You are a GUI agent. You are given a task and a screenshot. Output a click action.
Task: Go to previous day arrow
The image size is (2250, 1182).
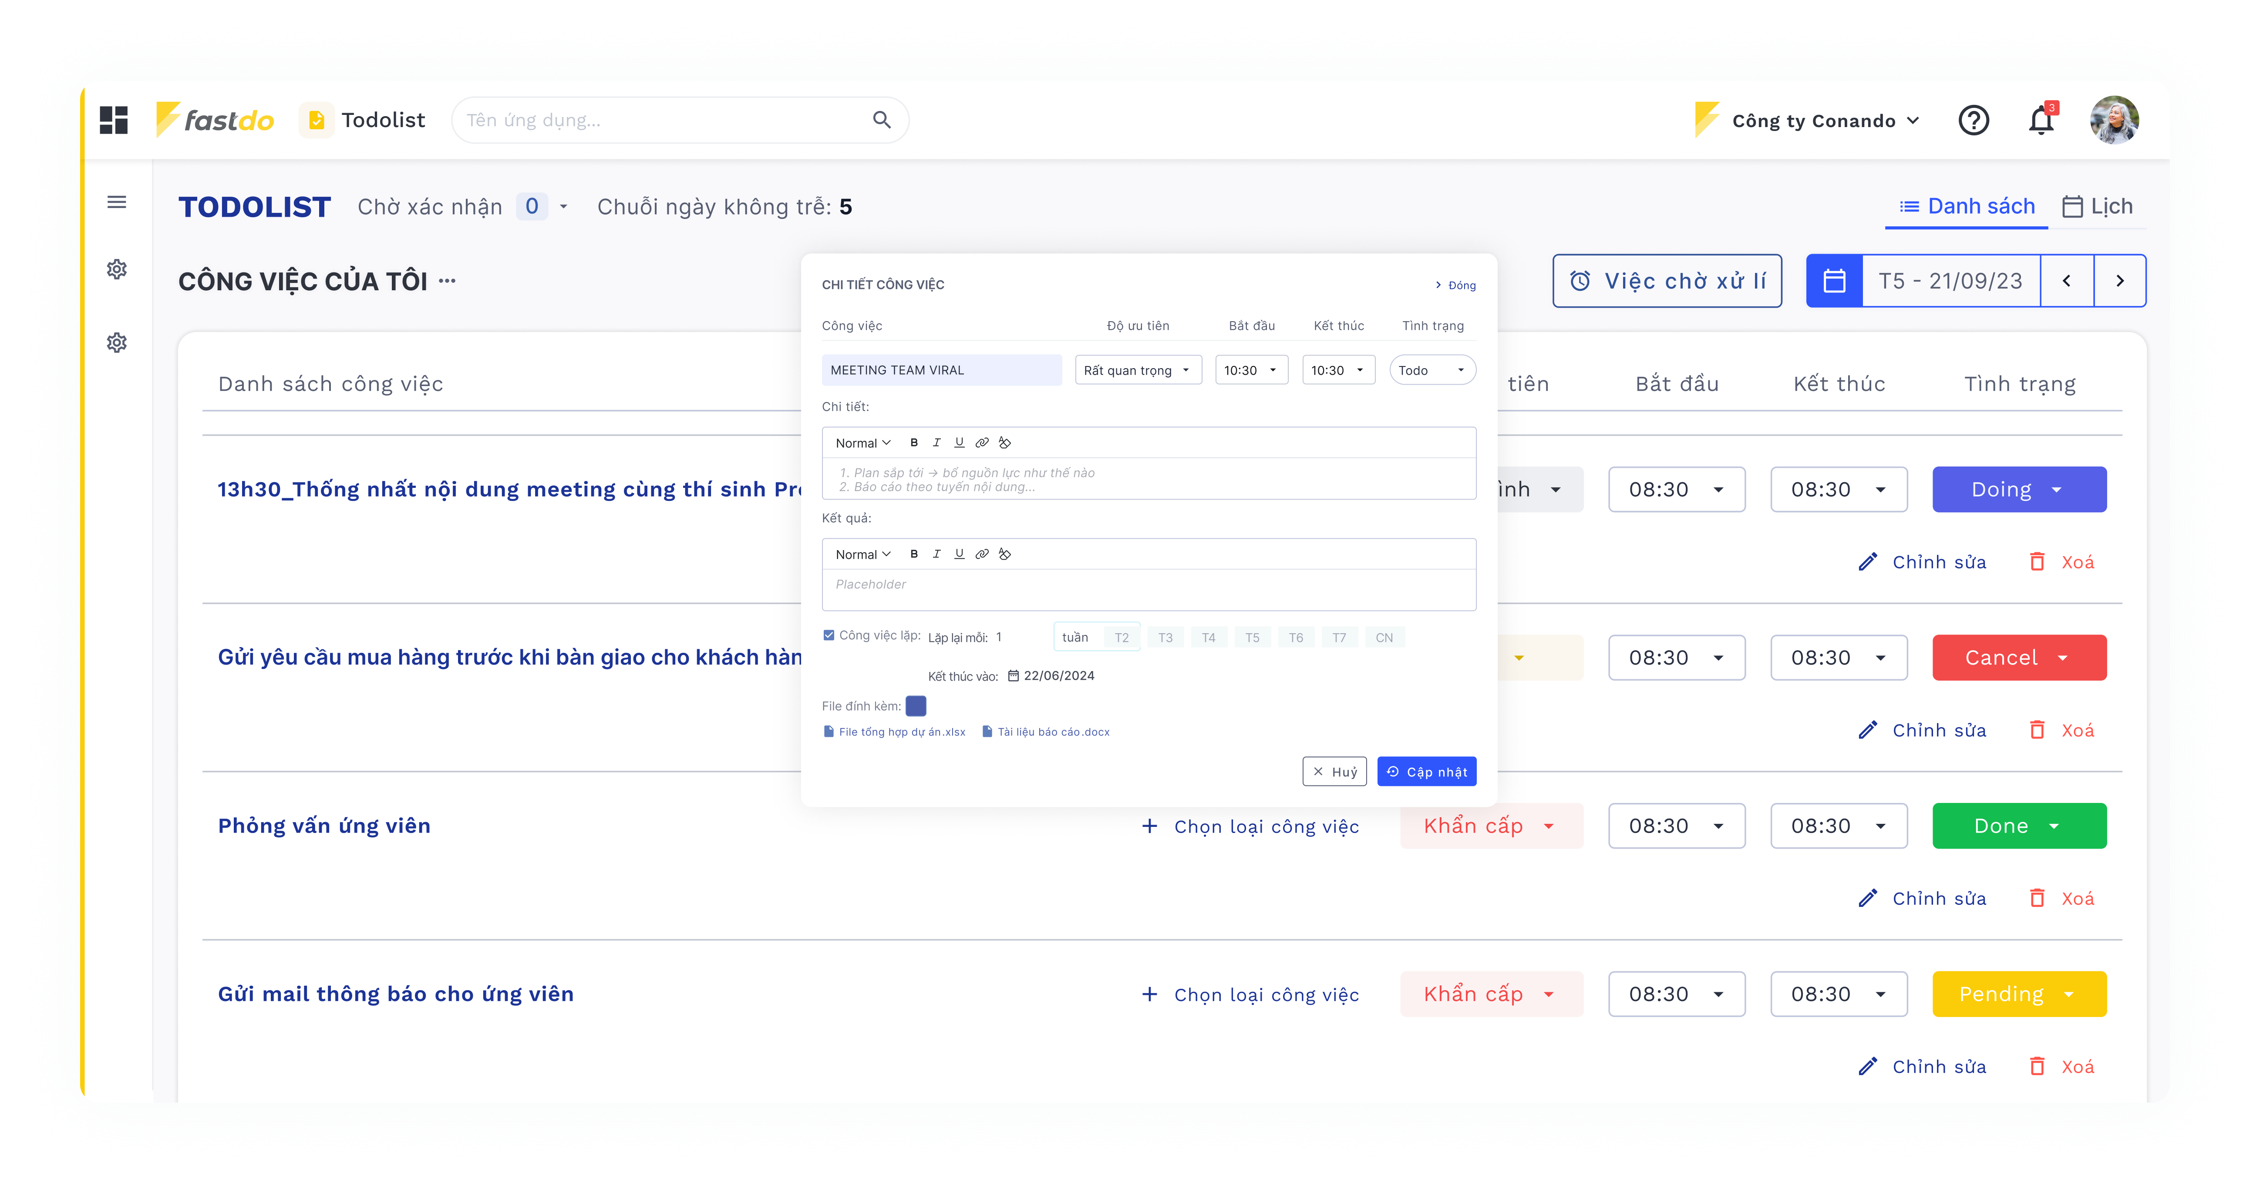2067,281
